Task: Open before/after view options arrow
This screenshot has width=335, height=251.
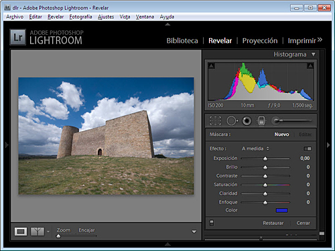Action: tap(48, 232)
